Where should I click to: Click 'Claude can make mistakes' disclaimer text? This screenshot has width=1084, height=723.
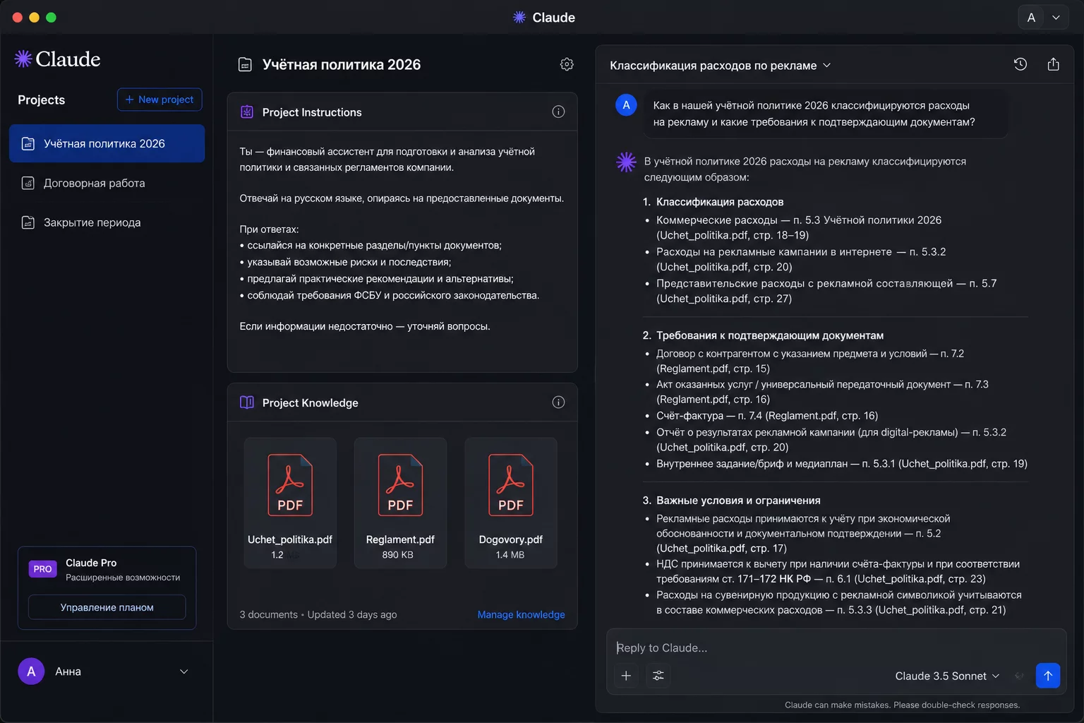[902, 705]
